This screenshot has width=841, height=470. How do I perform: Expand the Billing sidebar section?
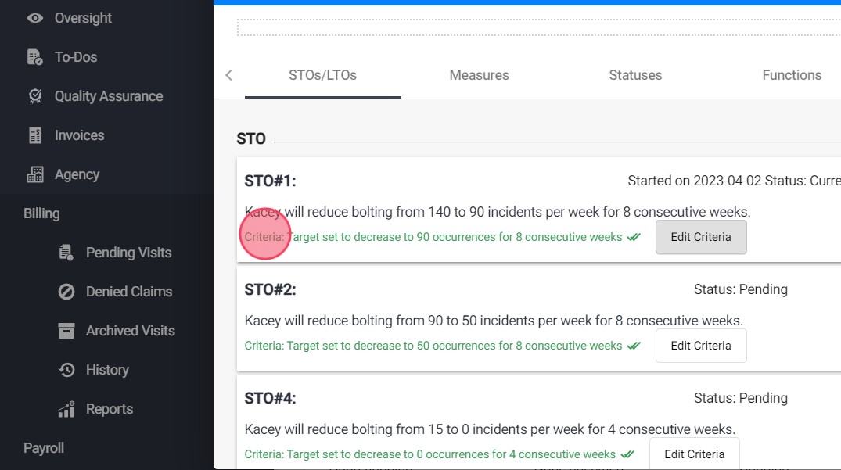(41, 213)
